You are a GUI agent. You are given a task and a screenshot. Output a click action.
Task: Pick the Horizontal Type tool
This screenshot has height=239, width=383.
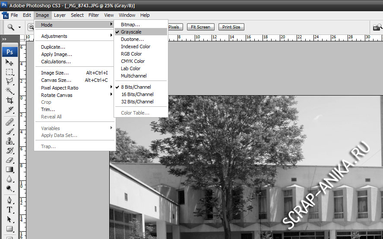pyautogui.click(x=9, y=210)
